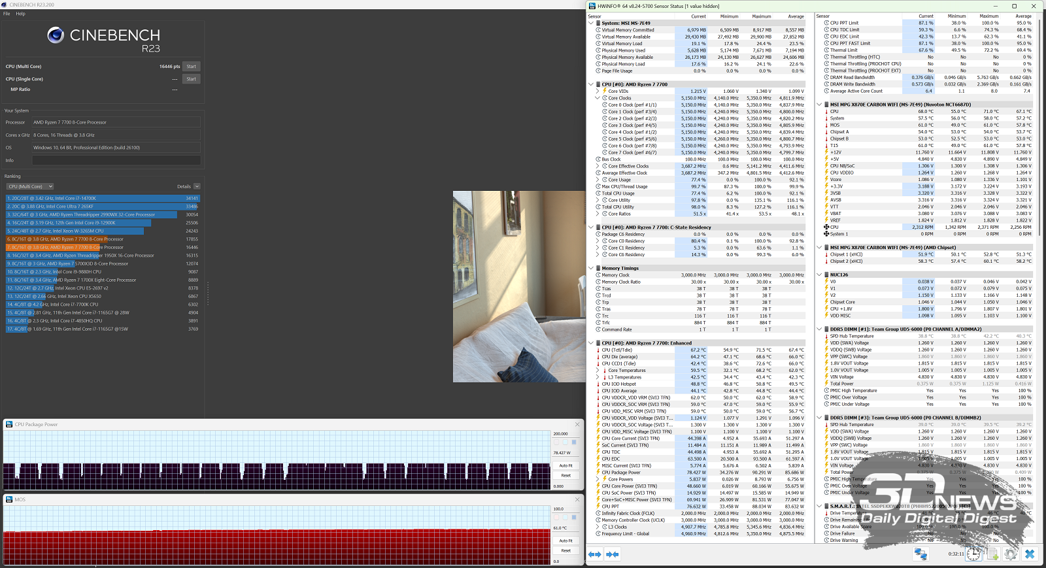Click the HWiNFO shrink columns arrows icon
Image resolution: width=1046 pixels, height=568 pixels.
click(612, 554)
